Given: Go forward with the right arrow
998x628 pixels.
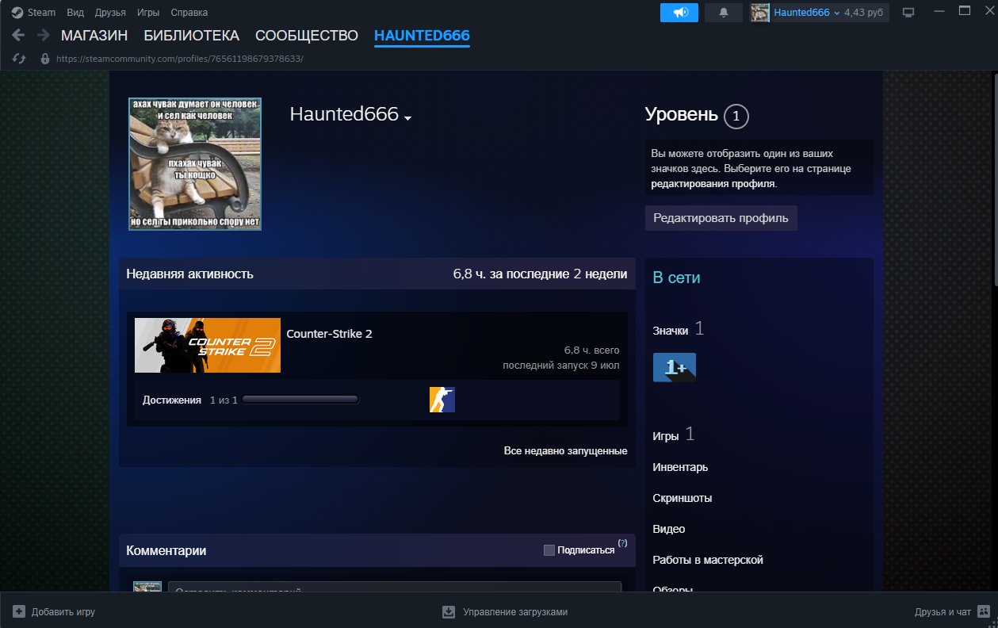Looking at the screenshot, I should 44,35.
